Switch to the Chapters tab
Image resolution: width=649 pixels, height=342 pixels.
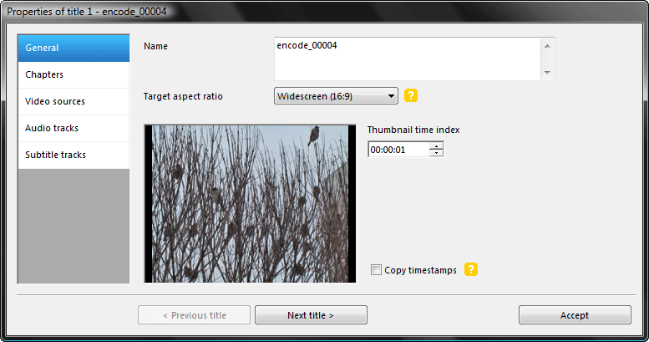(74, 75)
